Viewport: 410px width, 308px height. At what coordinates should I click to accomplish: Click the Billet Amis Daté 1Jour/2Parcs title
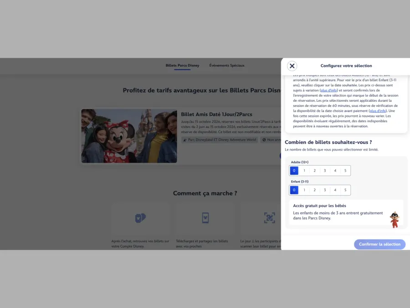(x=216, y=114)
